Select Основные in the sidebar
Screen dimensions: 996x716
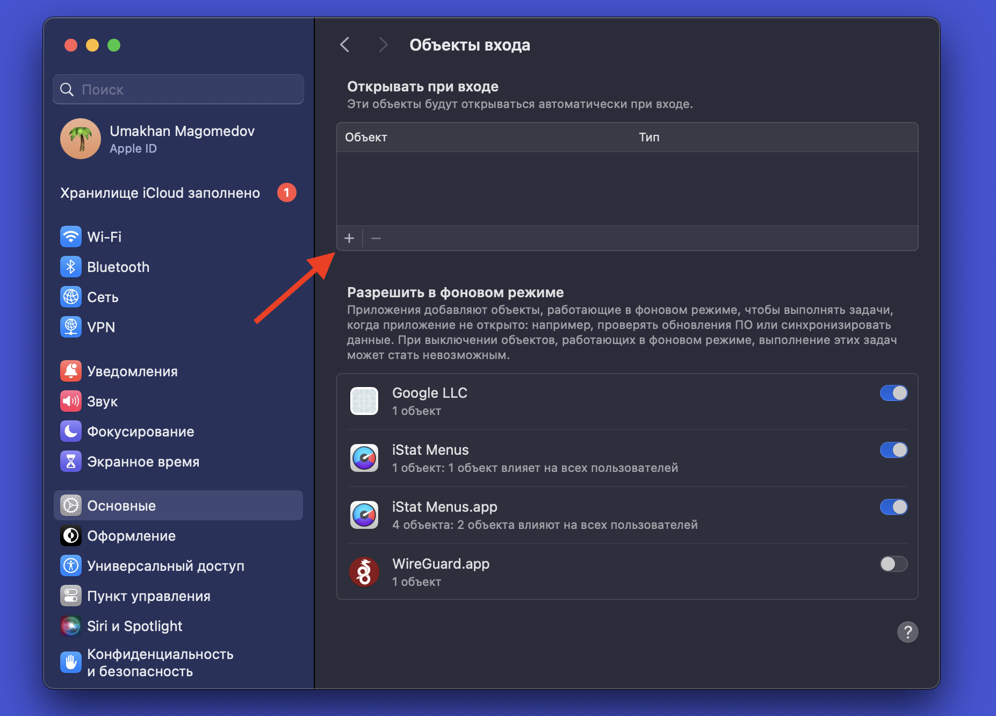click(121, 506)
